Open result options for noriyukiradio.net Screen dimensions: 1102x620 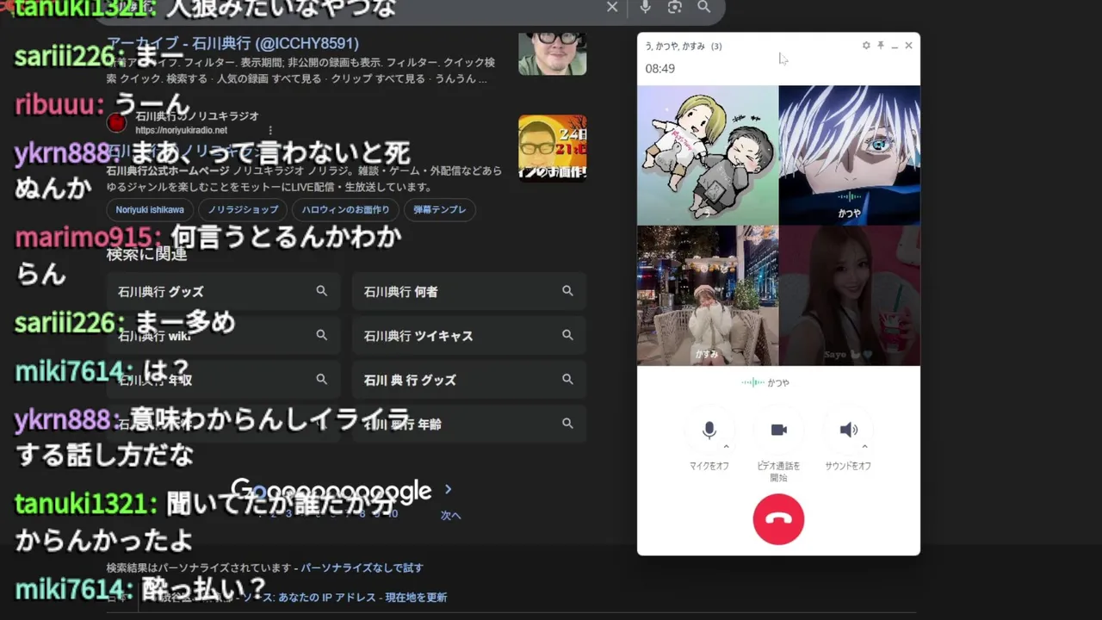pyautogui.click(x=270, y=130)
